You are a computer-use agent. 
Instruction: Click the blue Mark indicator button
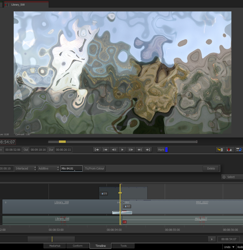coord(166,150)
